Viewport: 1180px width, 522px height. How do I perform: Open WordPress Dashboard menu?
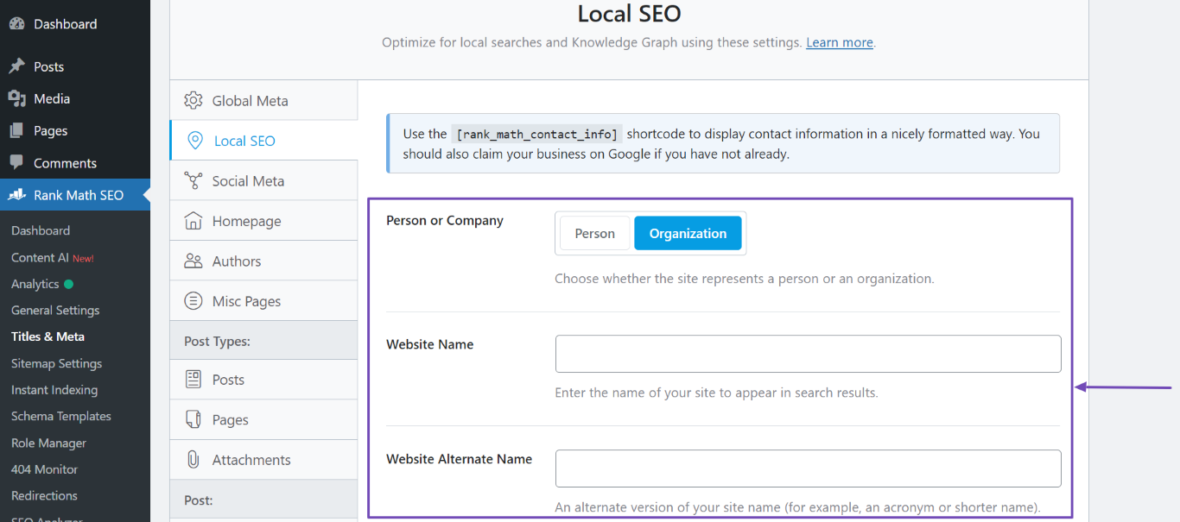pyautogui.click(x=75, y=24)
